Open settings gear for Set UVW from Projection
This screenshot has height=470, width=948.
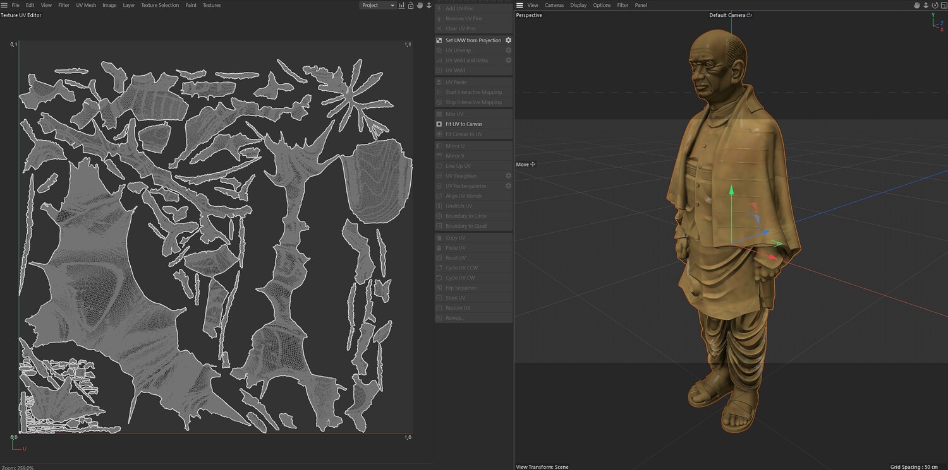pyautogui.click(x=508, y=40)
